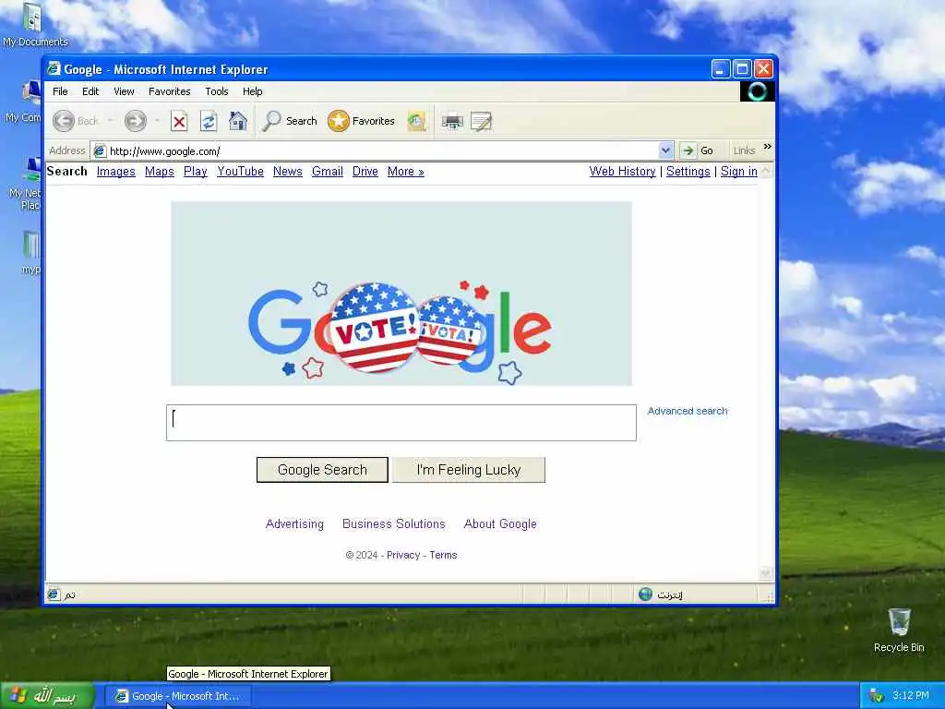Click the Forward arrow toolbar icon
The height and width of the screenshot is (709, 945).
point(136,121)
